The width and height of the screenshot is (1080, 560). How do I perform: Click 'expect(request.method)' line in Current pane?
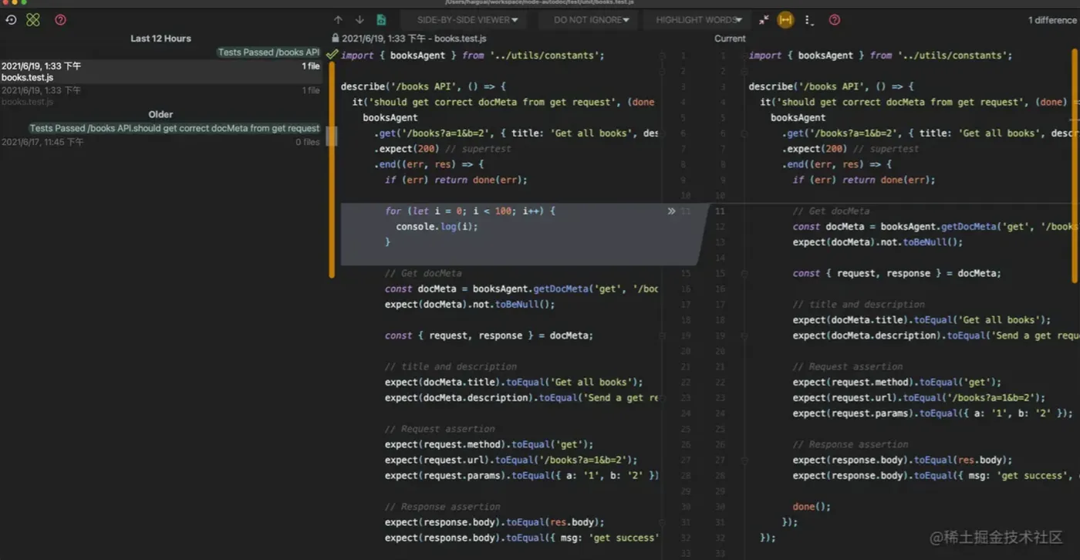point(896,382)
